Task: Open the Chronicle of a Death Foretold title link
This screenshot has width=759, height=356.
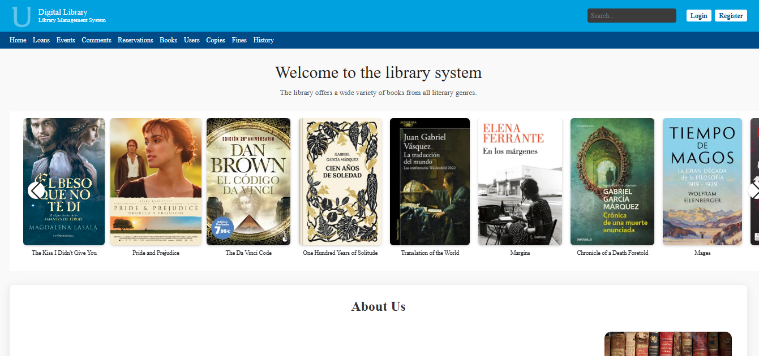Action: (612, 253)
